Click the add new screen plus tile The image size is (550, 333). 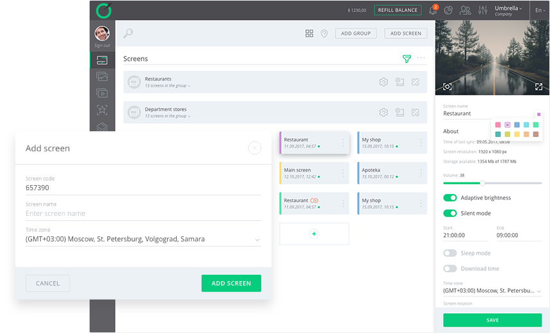pos(314,234)
